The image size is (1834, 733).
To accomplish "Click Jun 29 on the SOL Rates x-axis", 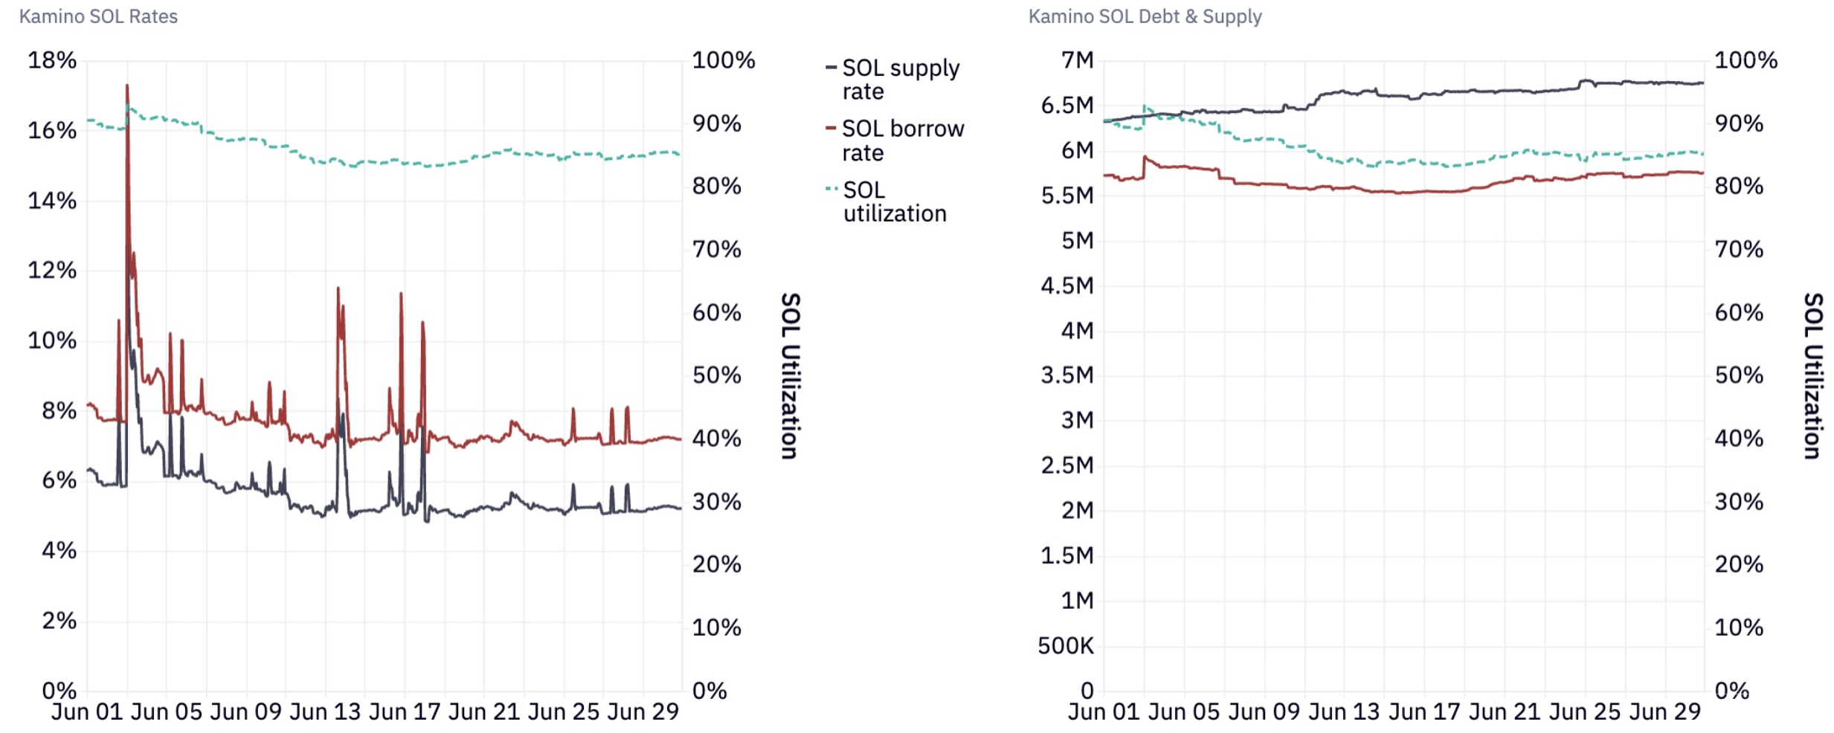I will pos(643,712).
